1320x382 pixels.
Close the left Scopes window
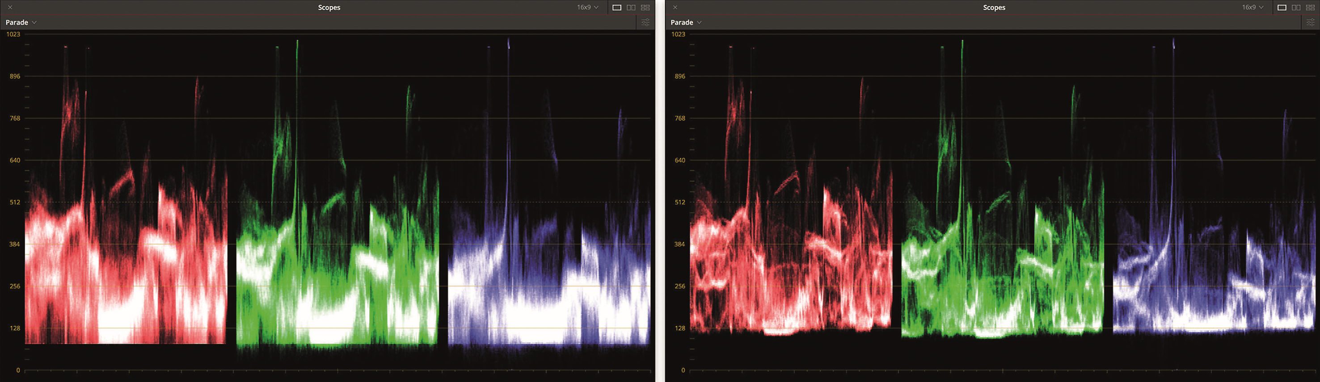tap(10, 7)
